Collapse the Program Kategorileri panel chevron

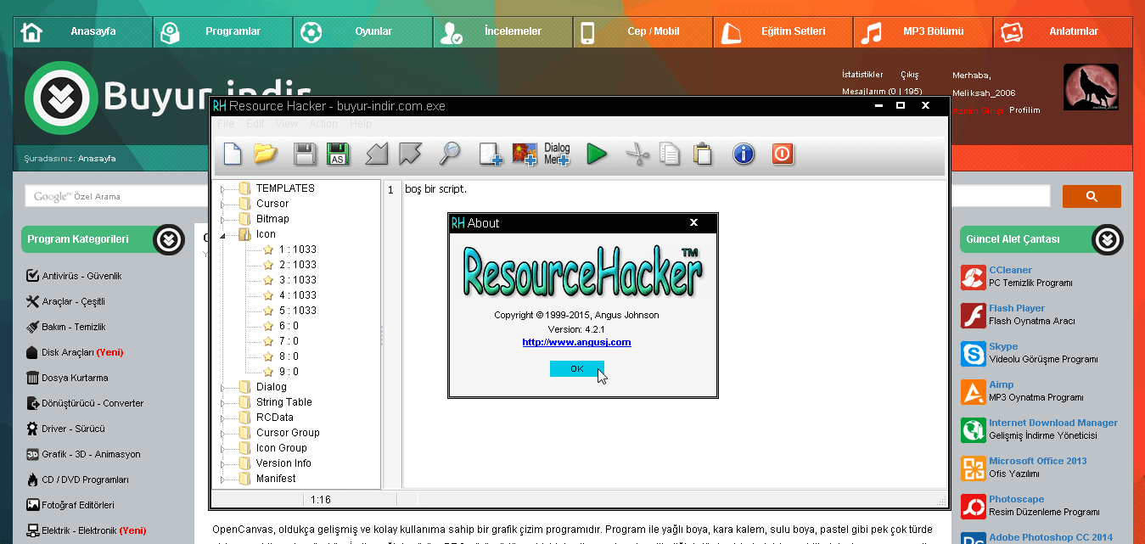point(169,240)
